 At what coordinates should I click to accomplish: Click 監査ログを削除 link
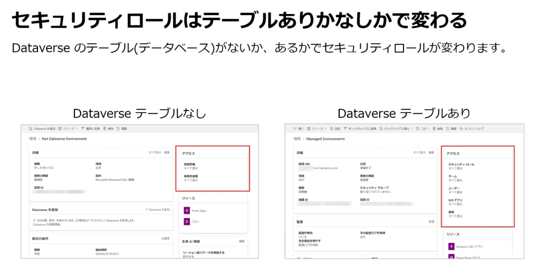click(308, 245)
